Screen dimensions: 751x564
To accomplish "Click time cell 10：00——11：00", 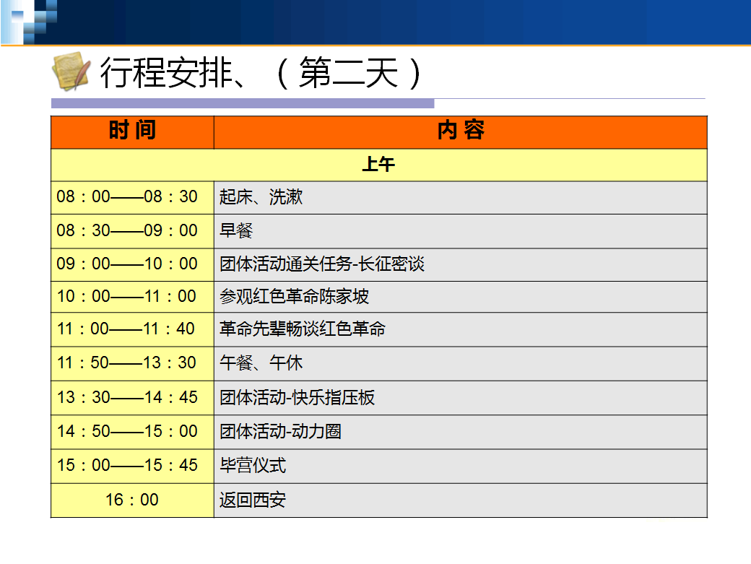I will click(133, 297).
